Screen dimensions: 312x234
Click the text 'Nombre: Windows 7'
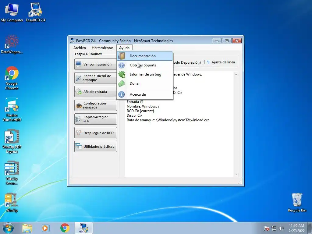[143, 106]
